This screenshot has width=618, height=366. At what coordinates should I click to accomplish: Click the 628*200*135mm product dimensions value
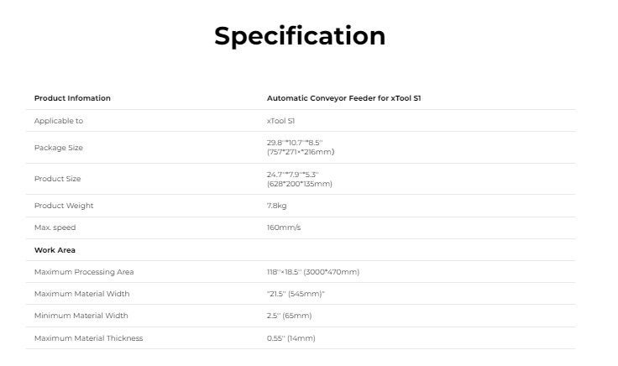coord(300,184)
